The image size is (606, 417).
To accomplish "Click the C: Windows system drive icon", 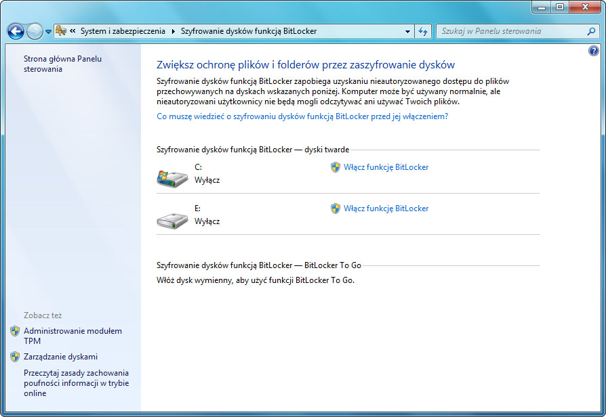I will coord(171,177).
